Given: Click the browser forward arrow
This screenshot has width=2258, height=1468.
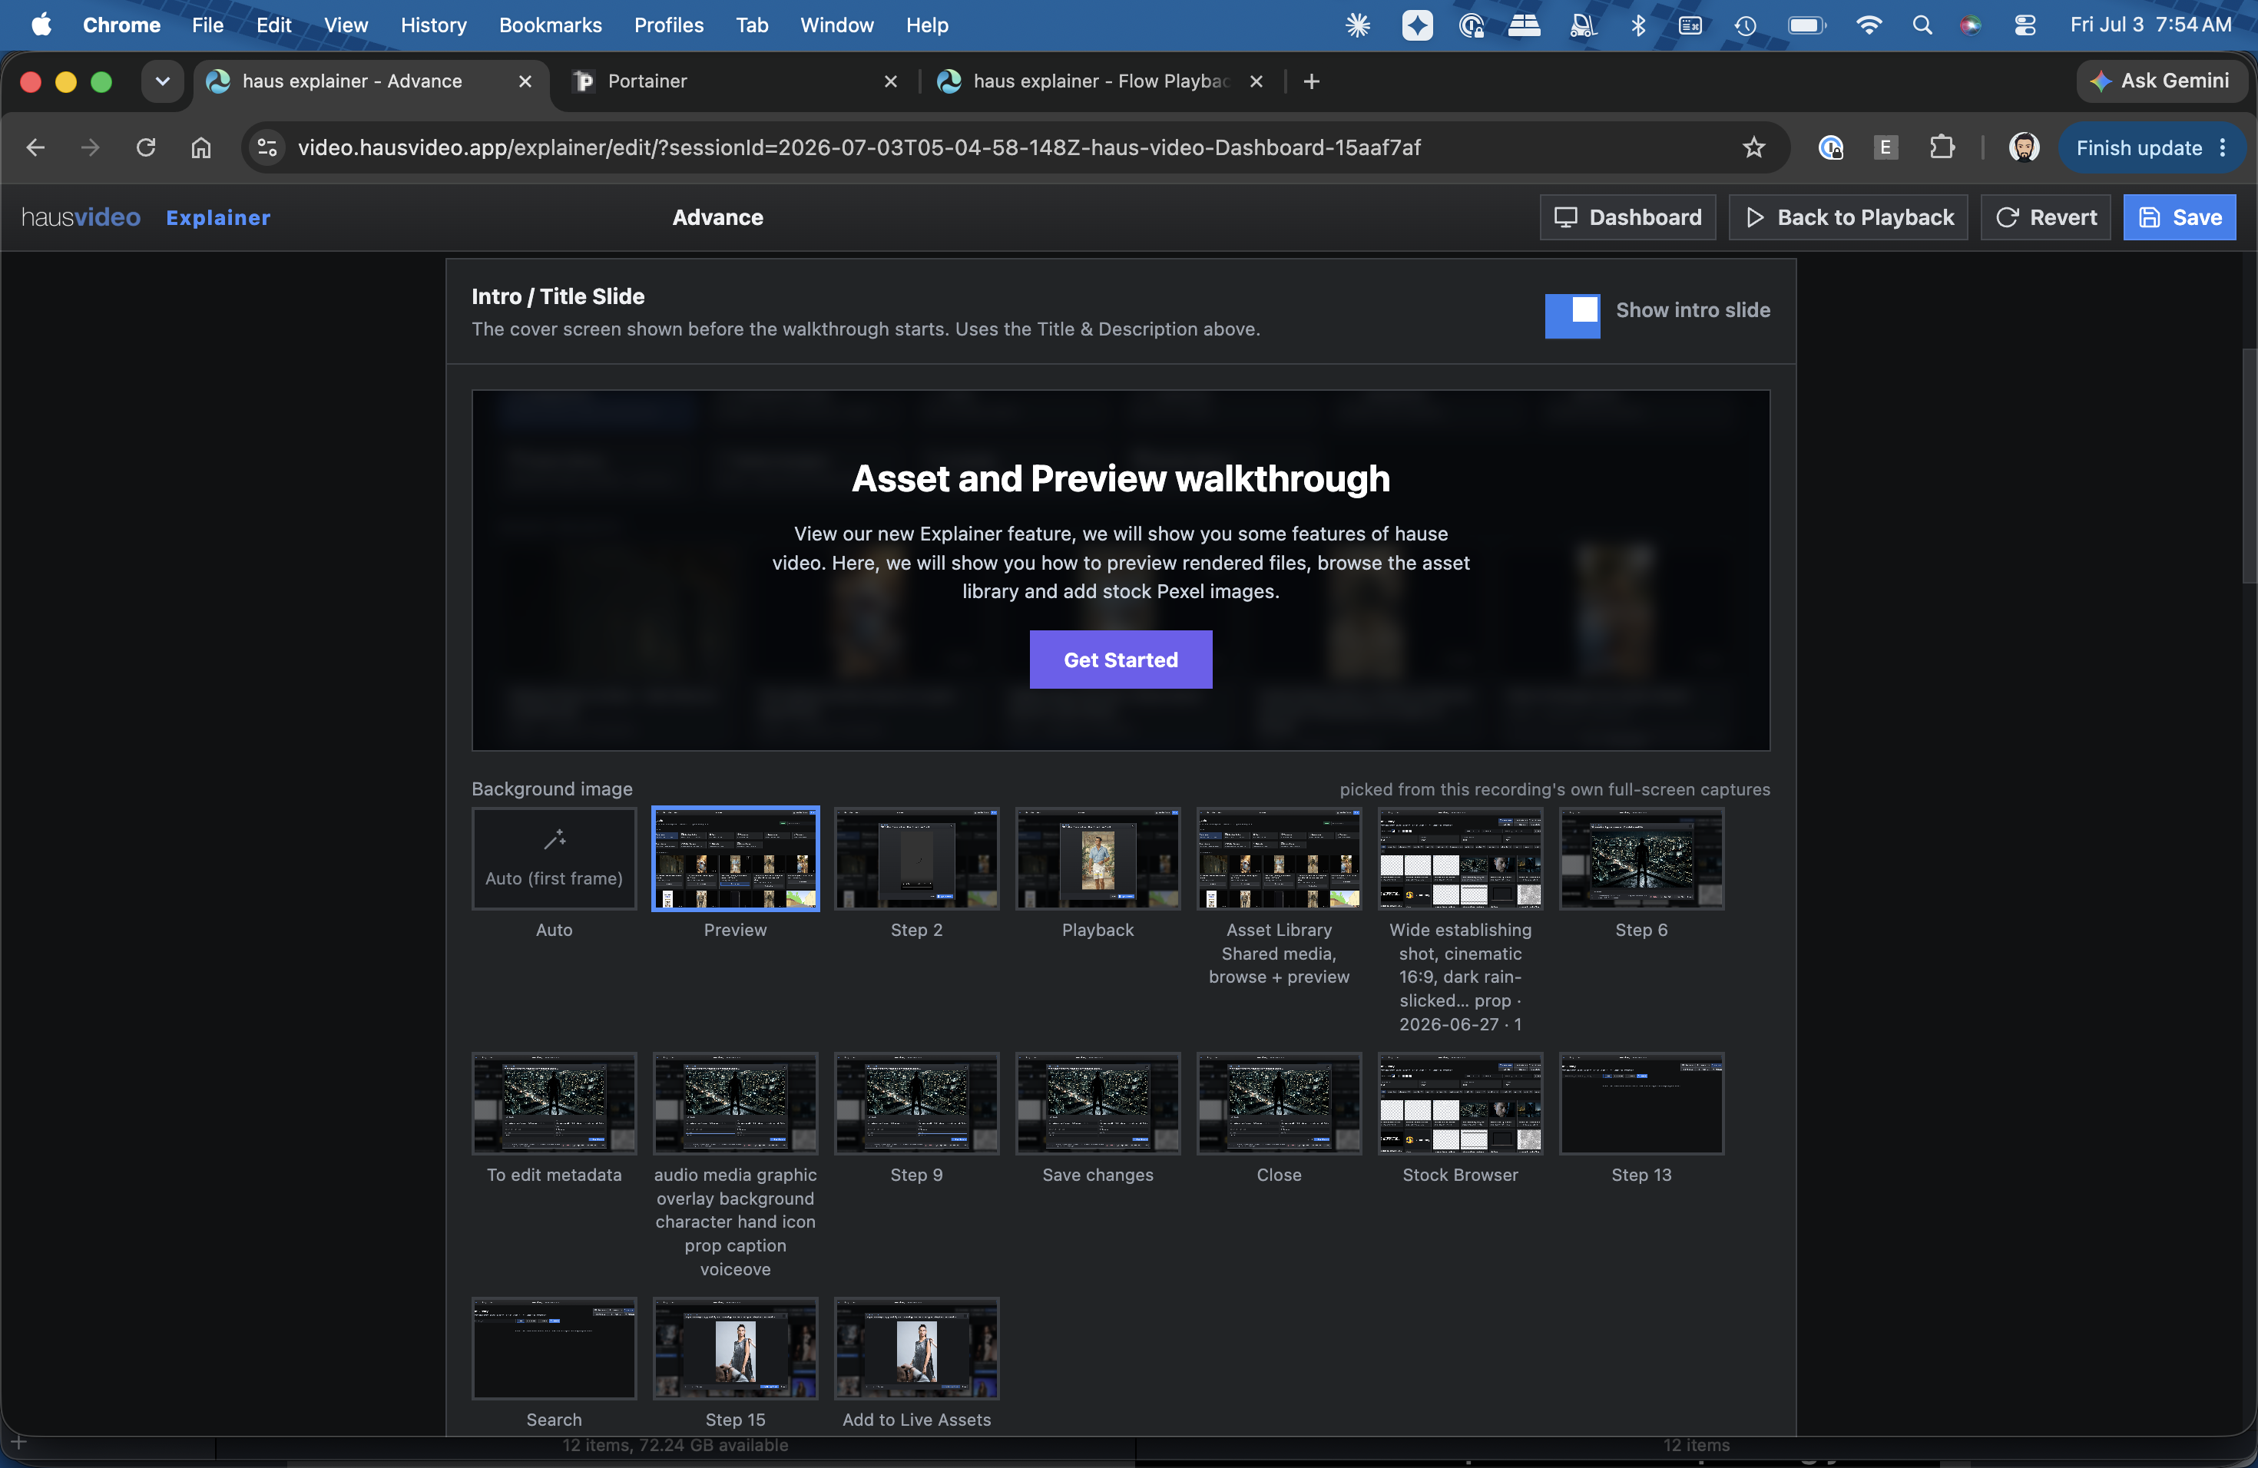Looking at the screenshot, I should (x=90, y=147).
